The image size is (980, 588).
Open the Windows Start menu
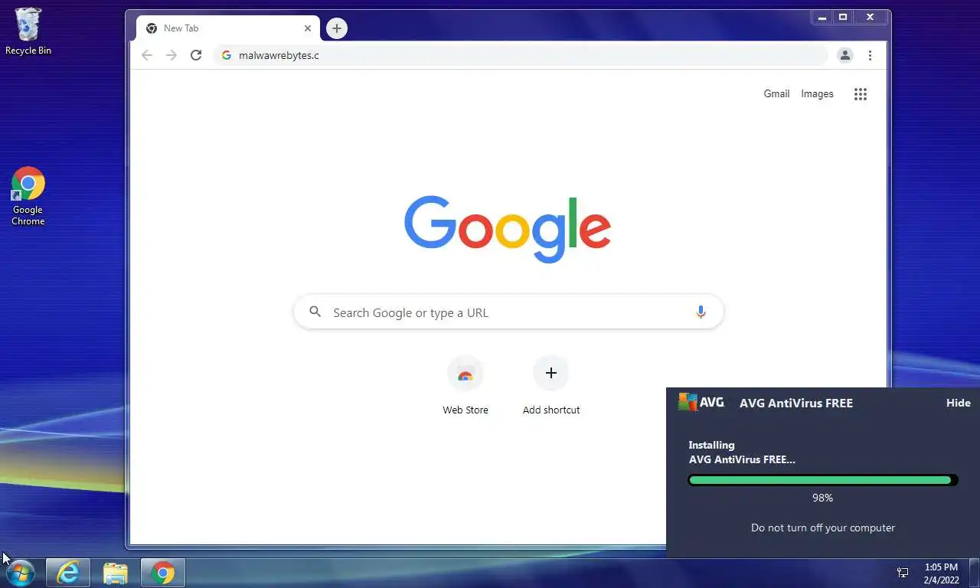click(21, 573)
